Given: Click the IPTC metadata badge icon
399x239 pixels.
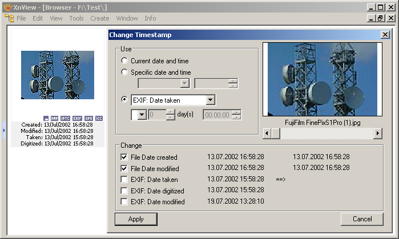Looking at the screenshot, I should click(65, 118).
